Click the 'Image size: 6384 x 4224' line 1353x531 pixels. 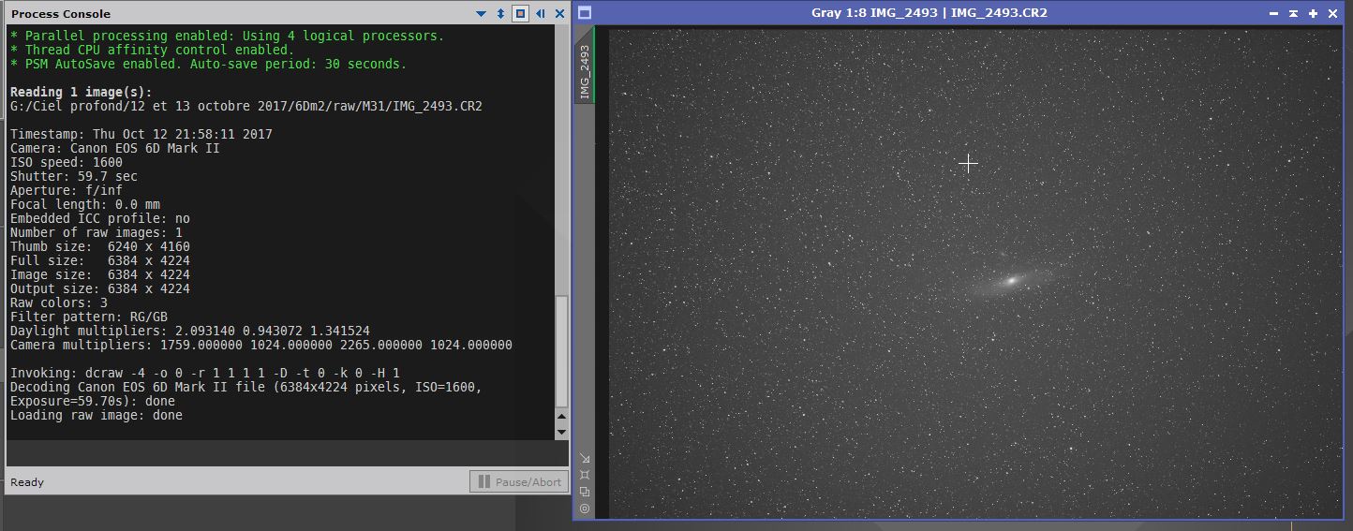[x=99, y=274]
